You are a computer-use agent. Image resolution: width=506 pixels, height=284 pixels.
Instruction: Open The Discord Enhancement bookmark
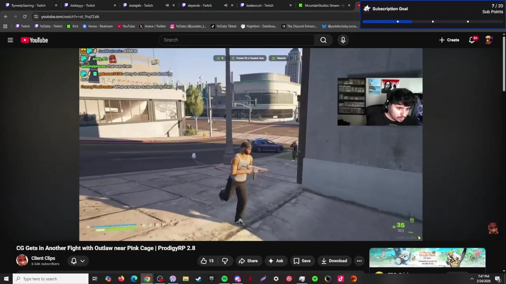point(299,26)
